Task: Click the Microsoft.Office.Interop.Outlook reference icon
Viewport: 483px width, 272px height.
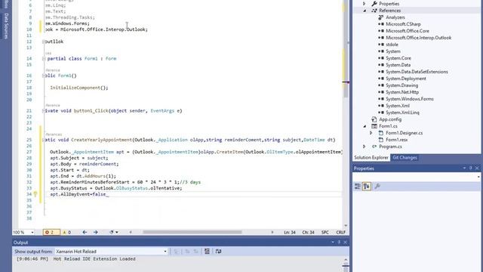Action: tap(381, 38)
